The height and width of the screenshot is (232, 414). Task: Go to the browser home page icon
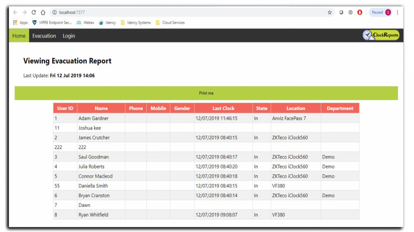point(43,12)
